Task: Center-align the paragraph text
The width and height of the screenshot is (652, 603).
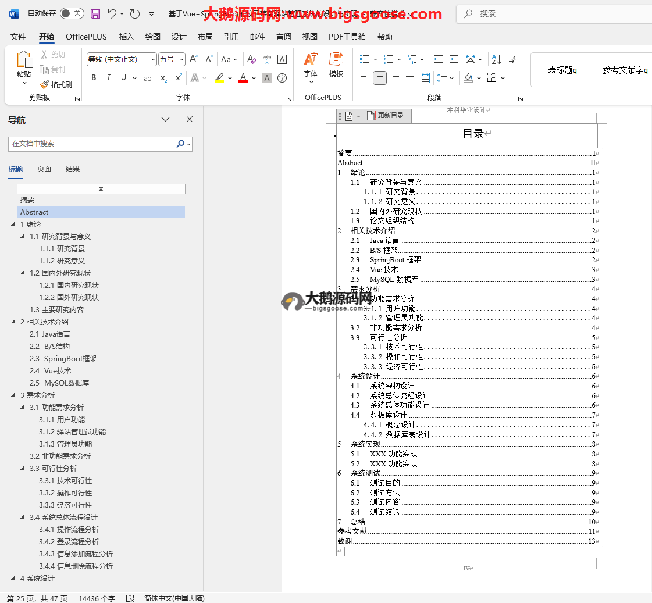Action: point(380,78)
